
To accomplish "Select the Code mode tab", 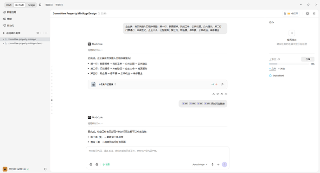I will pos(19,5).
